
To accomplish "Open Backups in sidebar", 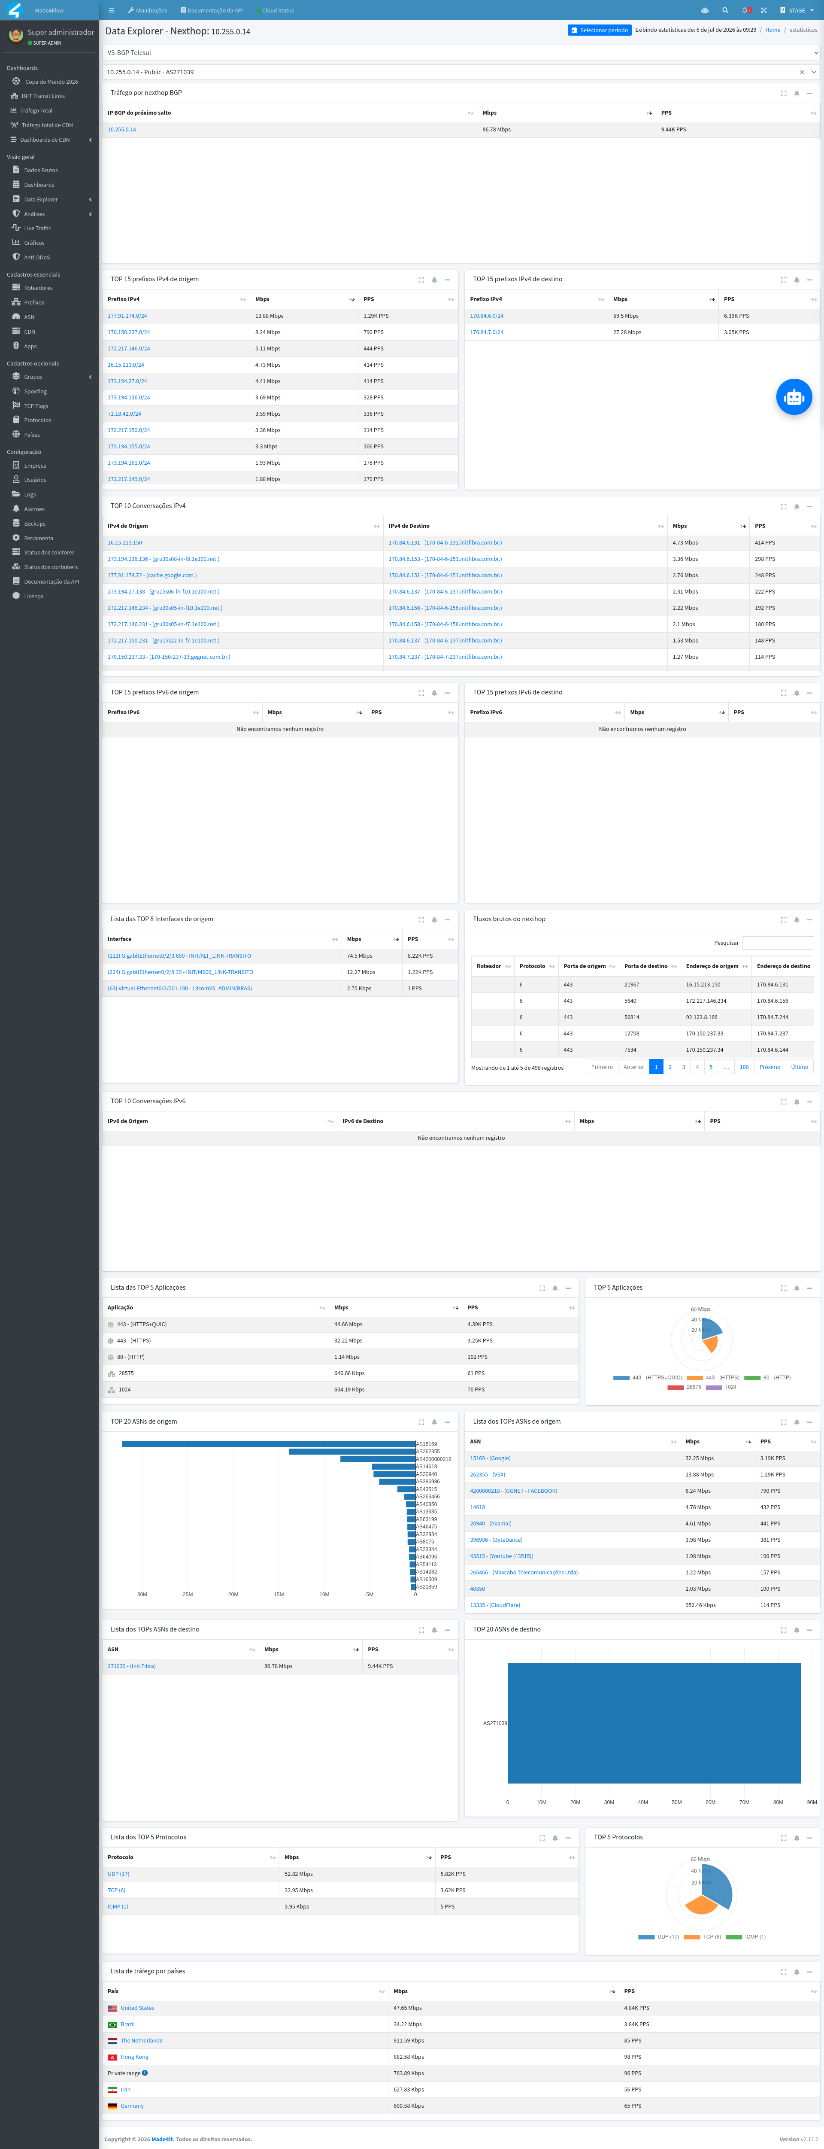I will click(x=49, y=523).
